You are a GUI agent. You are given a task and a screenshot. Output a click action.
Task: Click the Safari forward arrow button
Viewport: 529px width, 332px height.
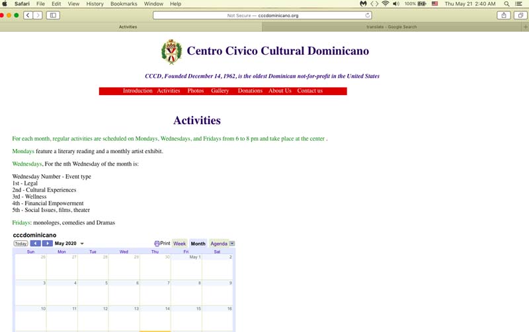pyautogui.click(x=38, y=15)
